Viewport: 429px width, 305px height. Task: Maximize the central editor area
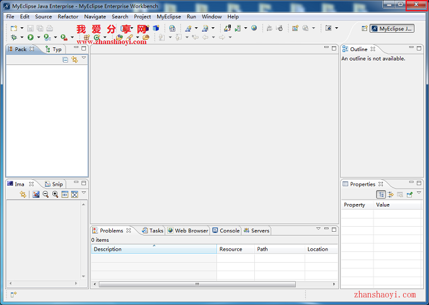coord(334,49)
